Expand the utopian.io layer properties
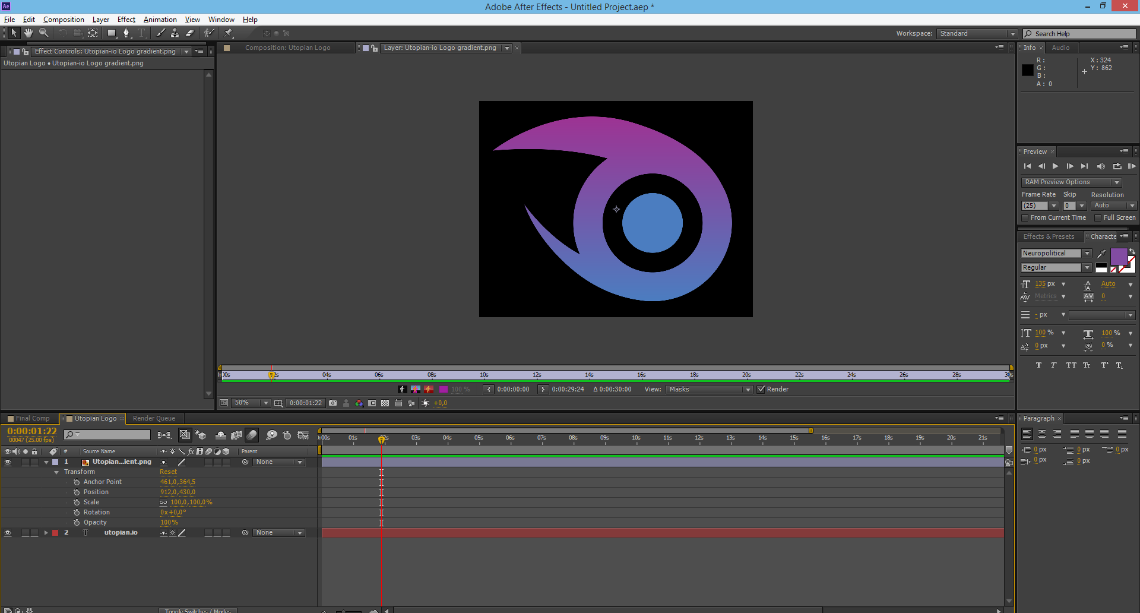 tap(46, 533)
